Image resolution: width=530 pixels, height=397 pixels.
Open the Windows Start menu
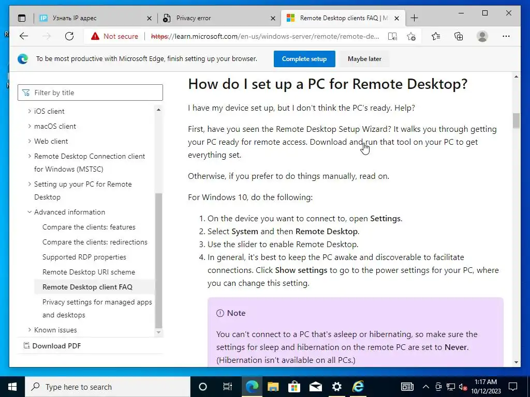(12, 387)
